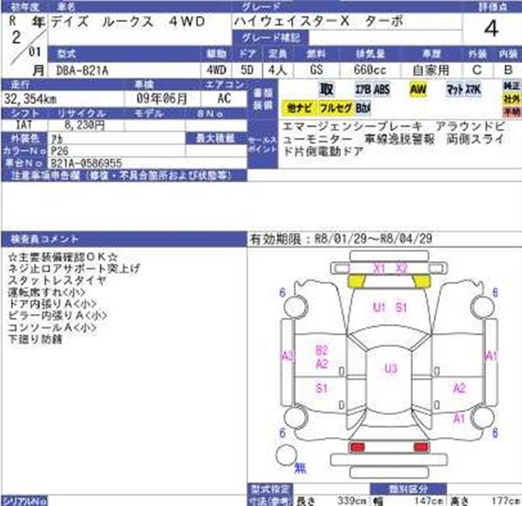Select the recycle fee 8,230円

tap(85, 125)
